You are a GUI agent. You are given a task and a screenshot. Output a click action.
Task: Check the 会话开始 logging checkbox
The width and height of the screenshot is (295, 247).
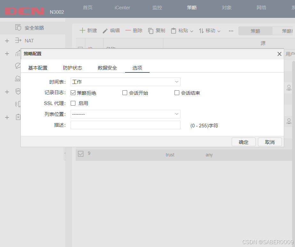pos(125,93)
